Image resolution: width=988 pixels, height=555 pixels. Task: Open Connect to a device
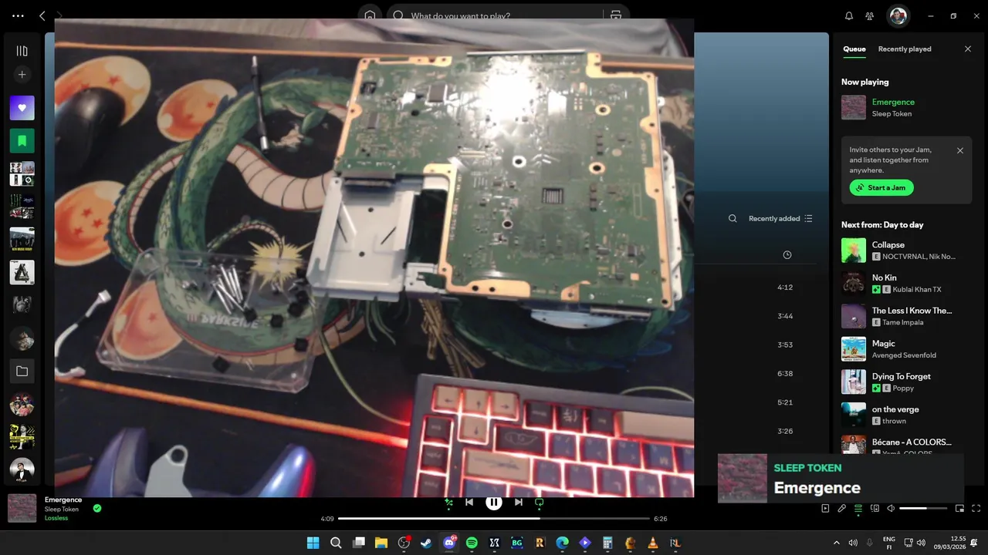[875, 509]
